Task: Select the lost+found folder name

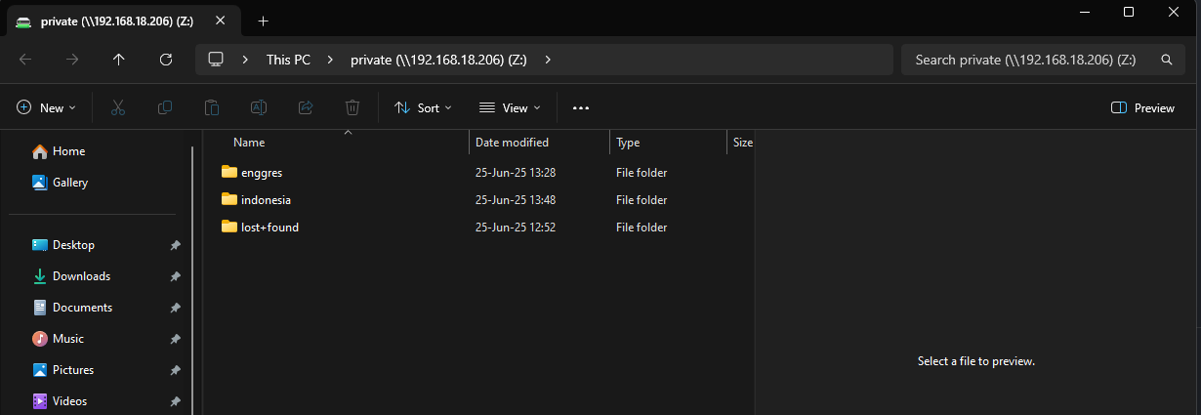Action: (269, 228)
